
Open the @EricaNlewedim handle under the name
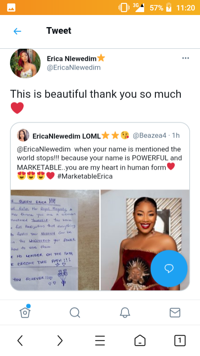[74, 68]
